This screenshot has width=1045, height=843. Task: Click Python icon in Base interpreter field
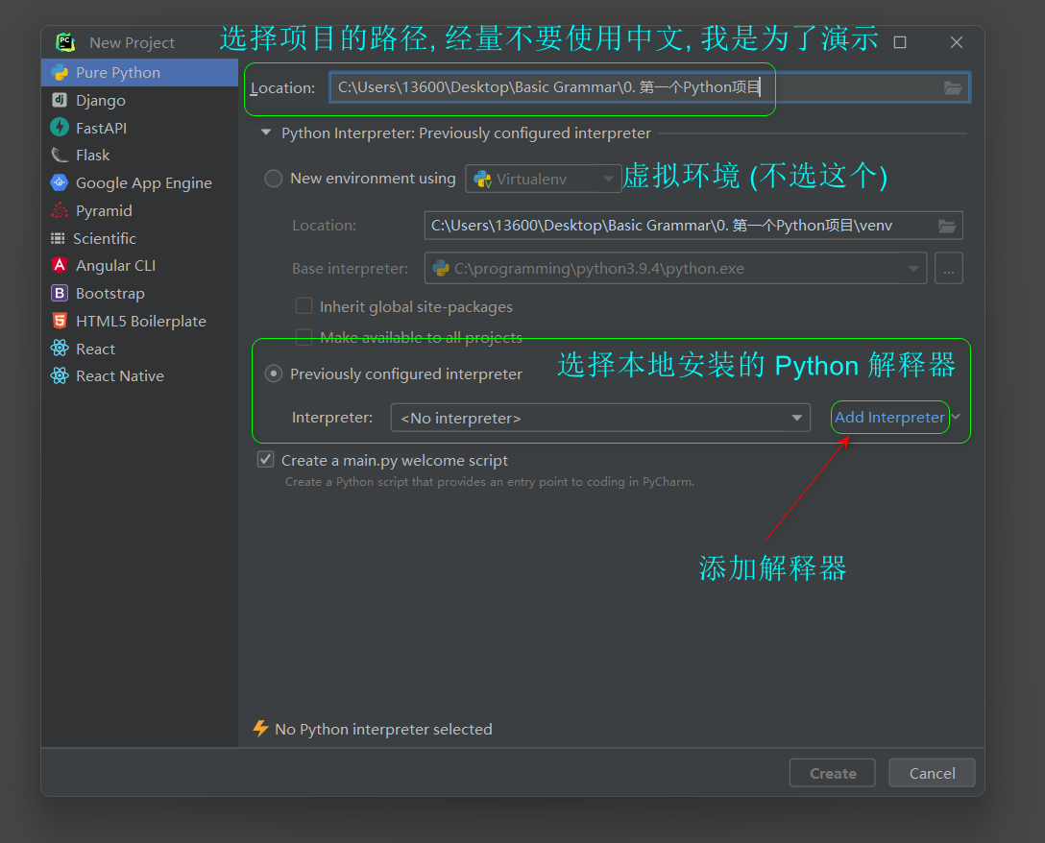[441, 268]
